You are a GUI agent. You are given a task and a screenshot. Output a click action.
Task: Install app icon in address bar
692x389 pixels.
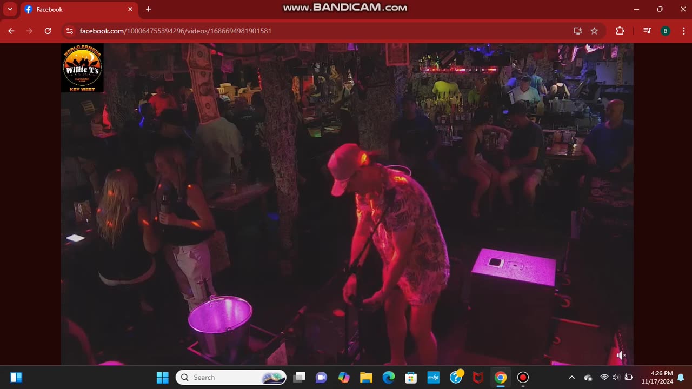point(578,31)
